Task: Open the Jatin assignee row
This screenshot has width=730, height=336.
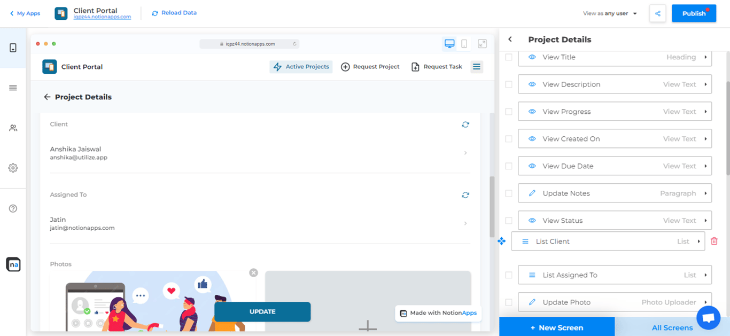Action: point(260,223)
